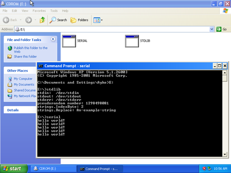Click the SERIAL file name label
The image size is (231, 173).
pyautogui.click(x=82, y=41)
